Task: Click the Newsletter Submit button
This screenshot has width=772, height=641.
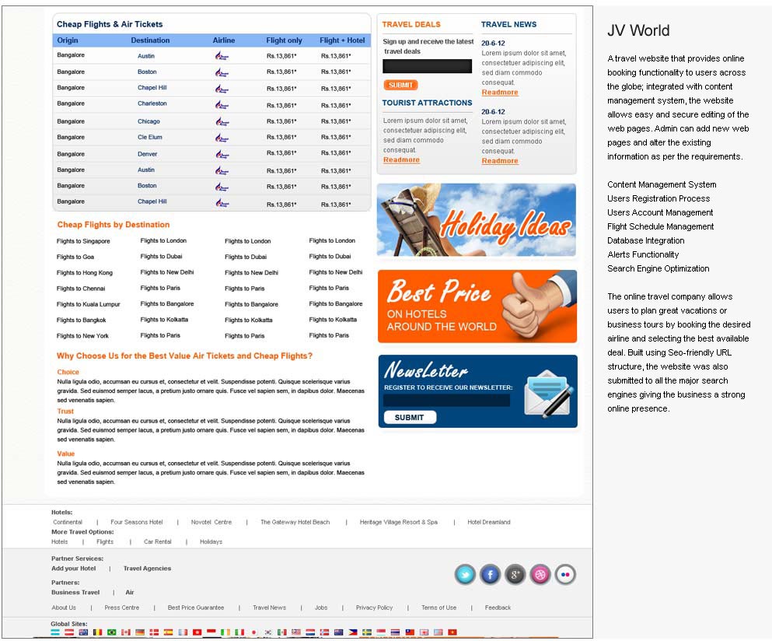Action: 410,417
